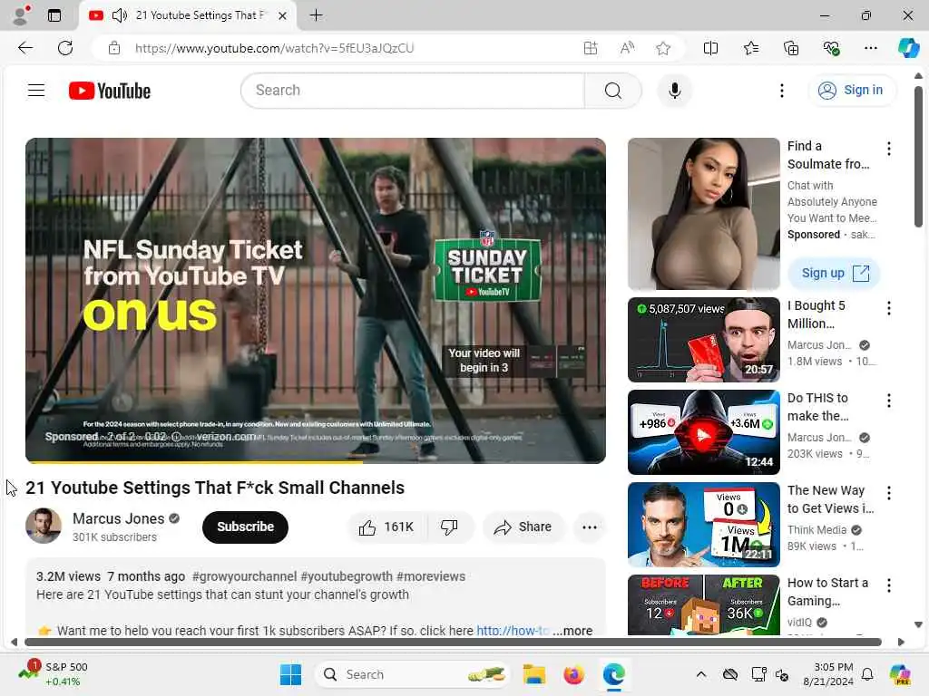Viewport: 929px width, 696px height.
Task: Open more actions menu beside Share
Action: 590,527
